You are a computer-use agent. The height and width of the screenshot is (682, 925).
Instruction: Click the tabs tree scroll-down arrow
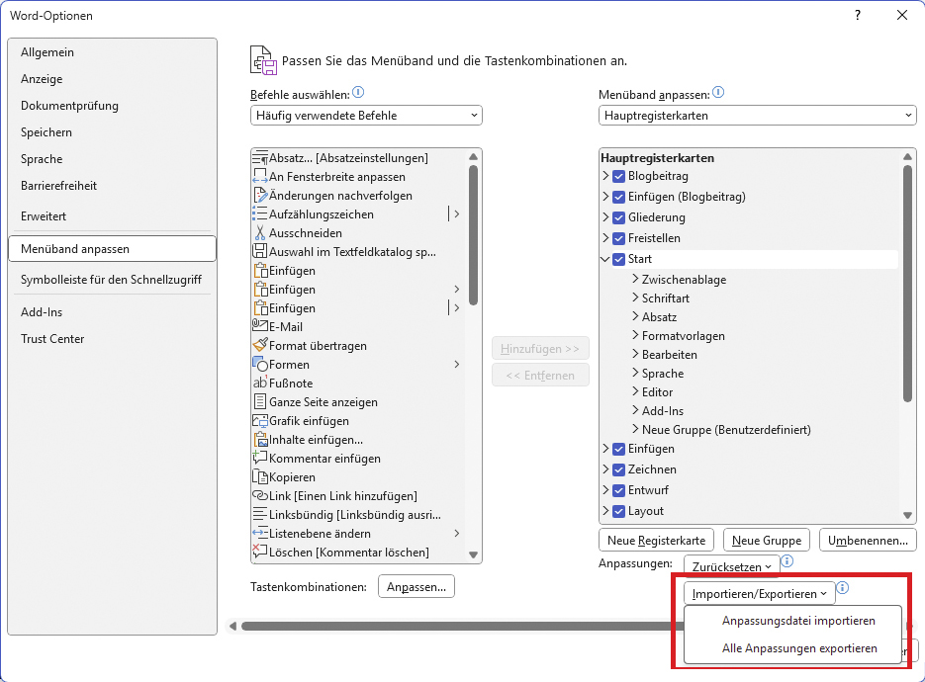coord(907,515)
